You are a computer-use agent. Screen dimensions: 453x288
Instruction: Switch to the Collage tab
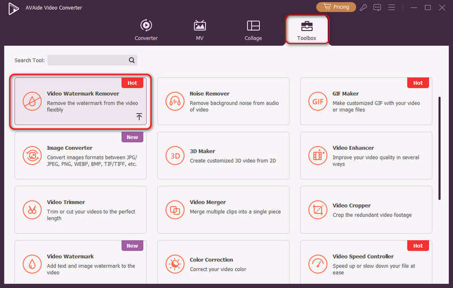click(x=253, y=30)
